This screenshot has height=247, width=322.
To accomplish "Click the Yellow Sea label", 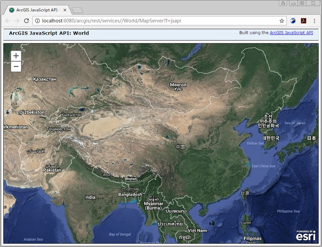I will click(x=255, y=143).
